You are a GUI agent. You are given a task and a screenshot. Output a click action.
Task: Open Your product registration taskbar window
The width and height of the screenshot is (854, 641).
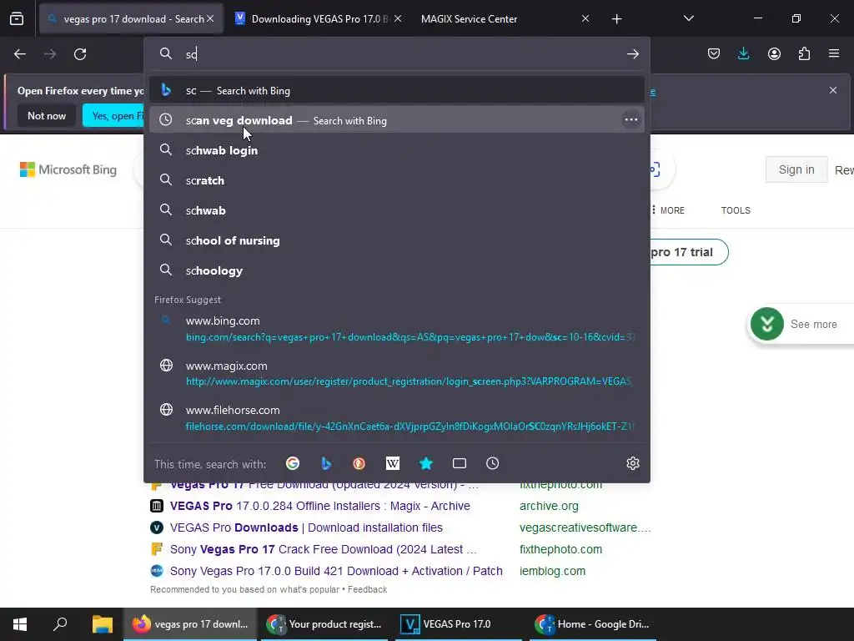(324, 624)
